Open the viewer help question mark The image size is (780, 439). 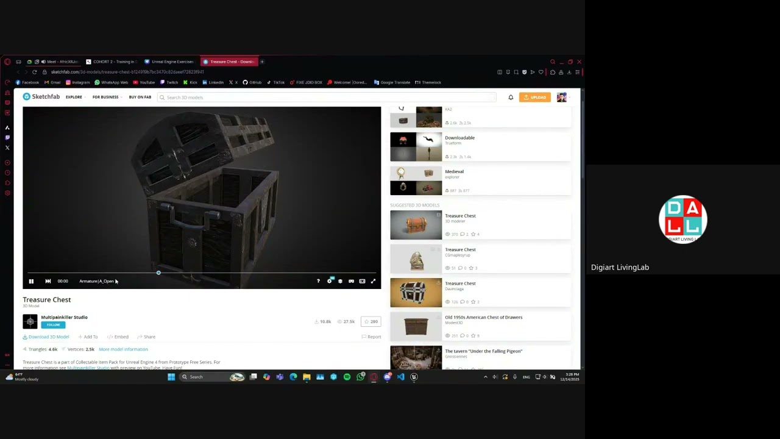click(x=318, y=281)
